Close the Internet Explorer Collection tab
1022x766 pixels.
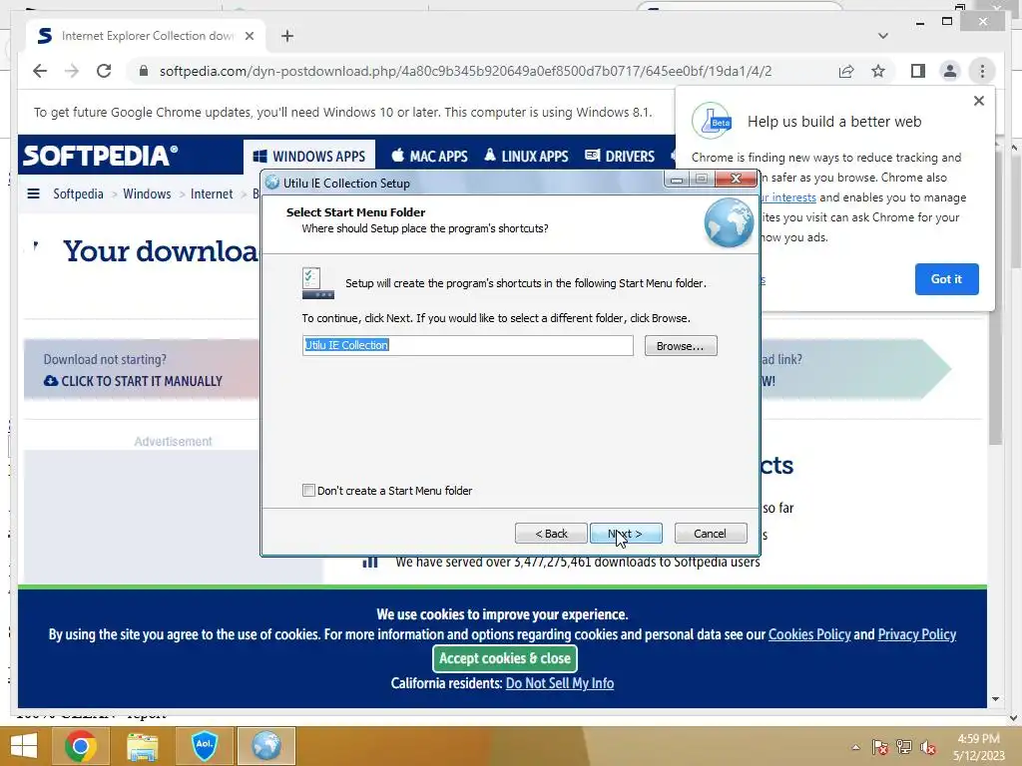[x=249, y=36]
